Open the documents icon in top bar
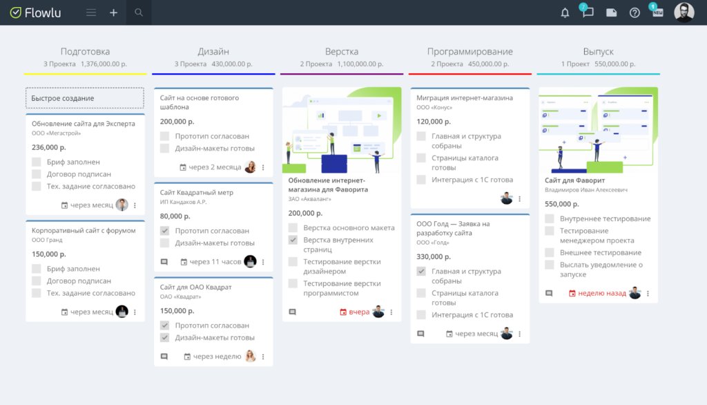This screenshot has height=405, width=707. coord(610,12)
